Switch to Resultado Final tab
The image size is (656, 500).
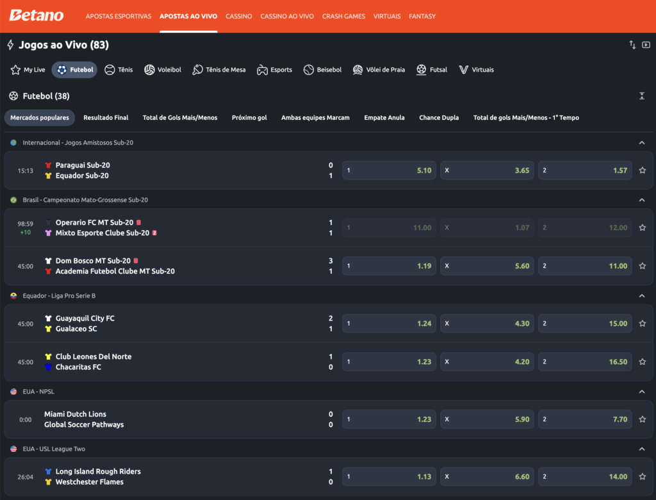coord(106,118)
